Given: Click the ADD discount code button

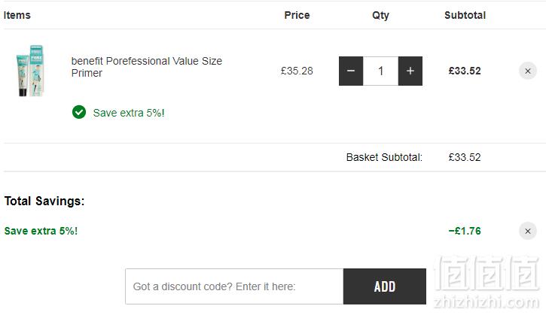Looking at the screenshot, I should (384, 286).
